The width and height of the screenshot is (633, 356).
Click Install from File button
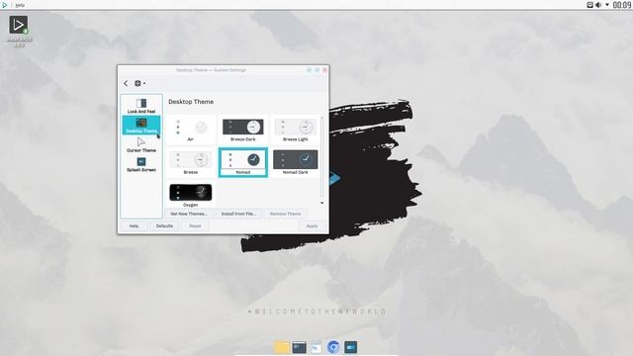click(x=238, y=214)
